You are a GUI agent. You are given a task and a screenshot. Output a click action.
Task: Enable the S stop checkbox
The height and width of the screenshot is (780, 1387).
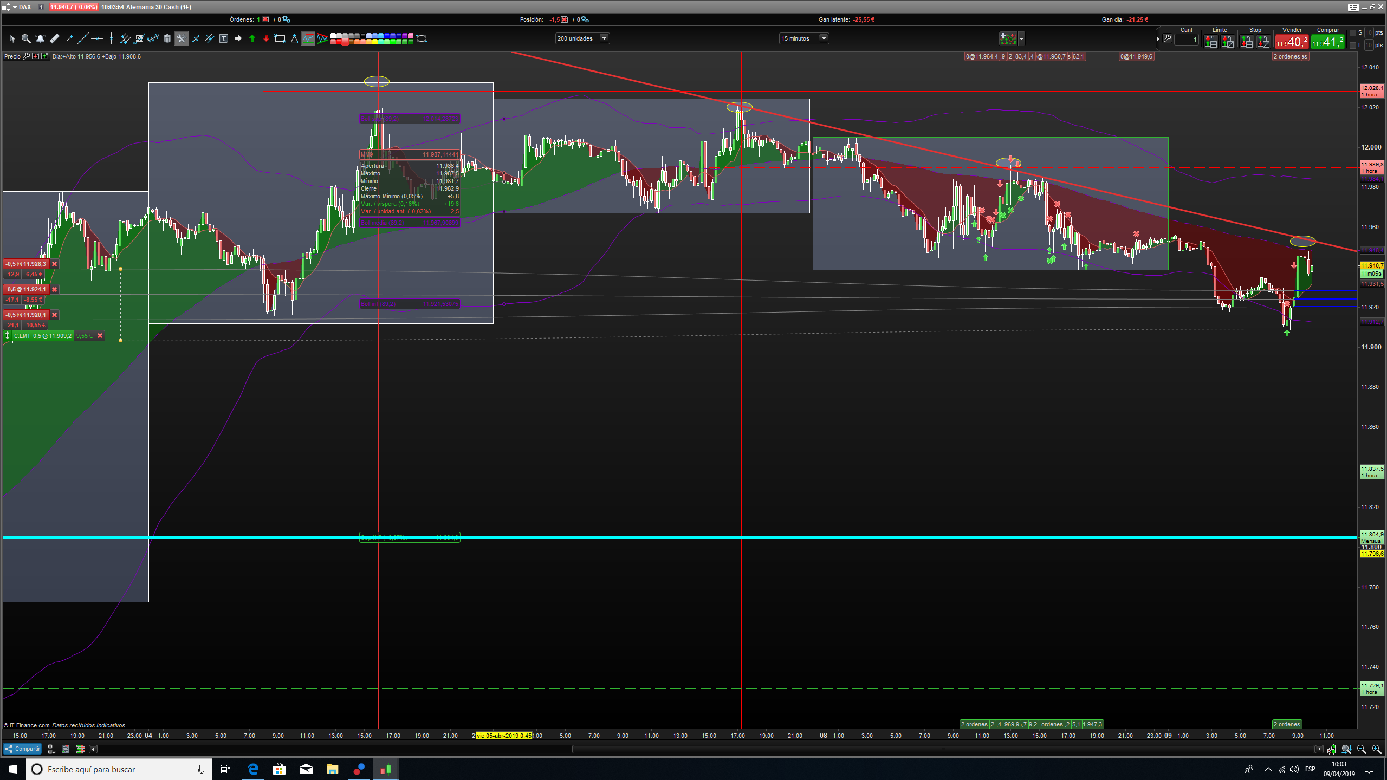1353,33
